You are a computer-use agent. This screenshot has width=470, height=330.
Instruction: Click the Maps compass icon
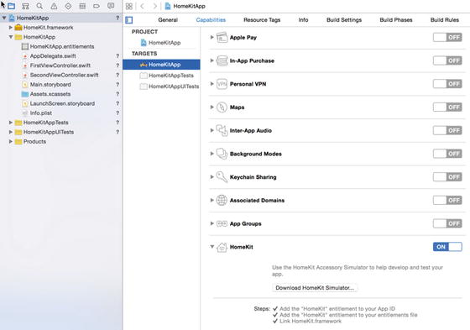click(x=222, y=107)
